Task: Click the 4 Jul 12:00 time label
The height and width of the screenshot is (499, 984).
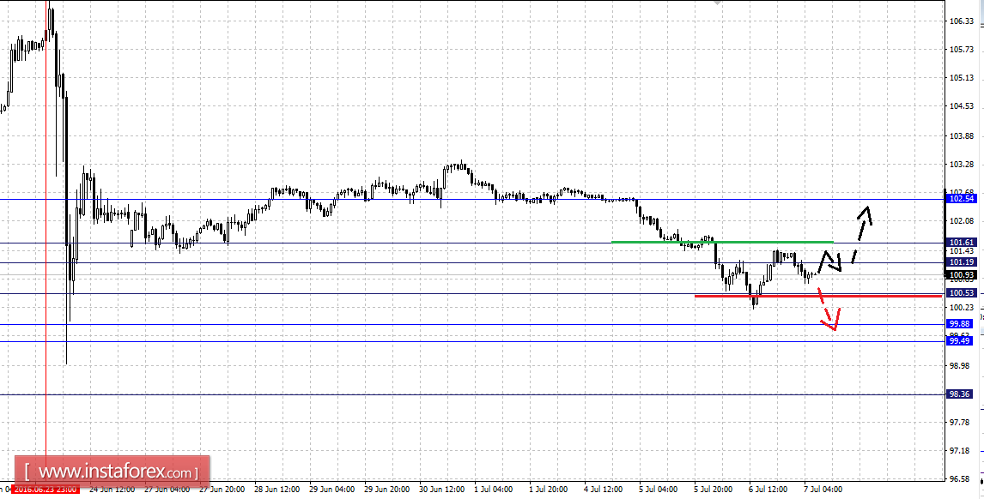Action: tap(603, 489)
